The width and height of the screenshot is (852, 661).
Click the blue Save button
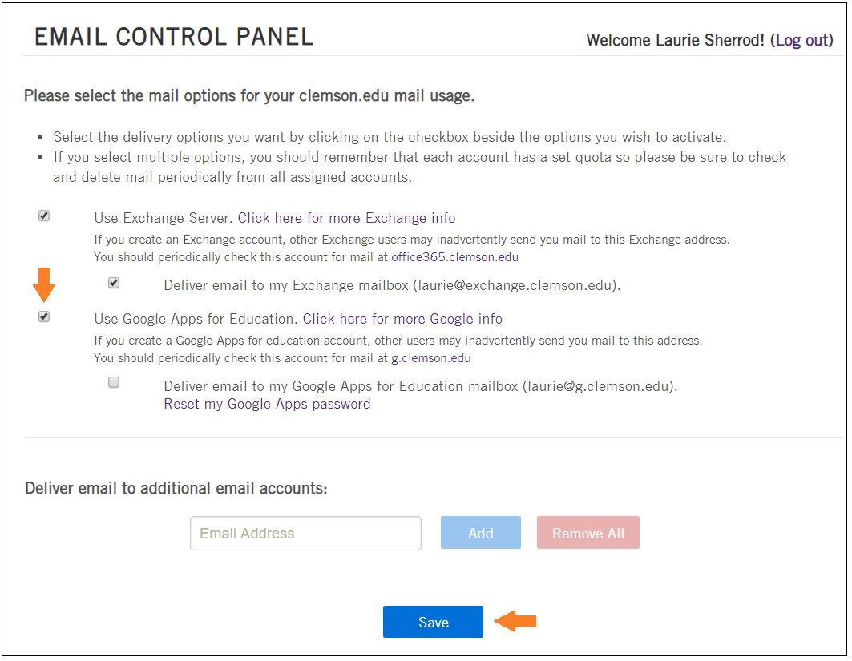[x=433, y=622]
